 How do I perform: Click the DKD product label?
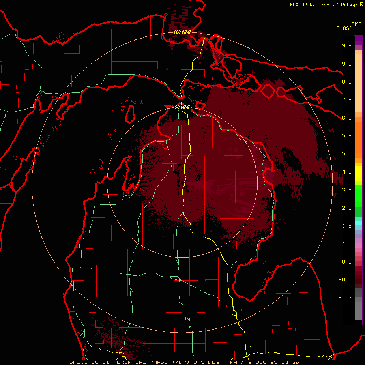pyautogui.click(x=356, y=24)
